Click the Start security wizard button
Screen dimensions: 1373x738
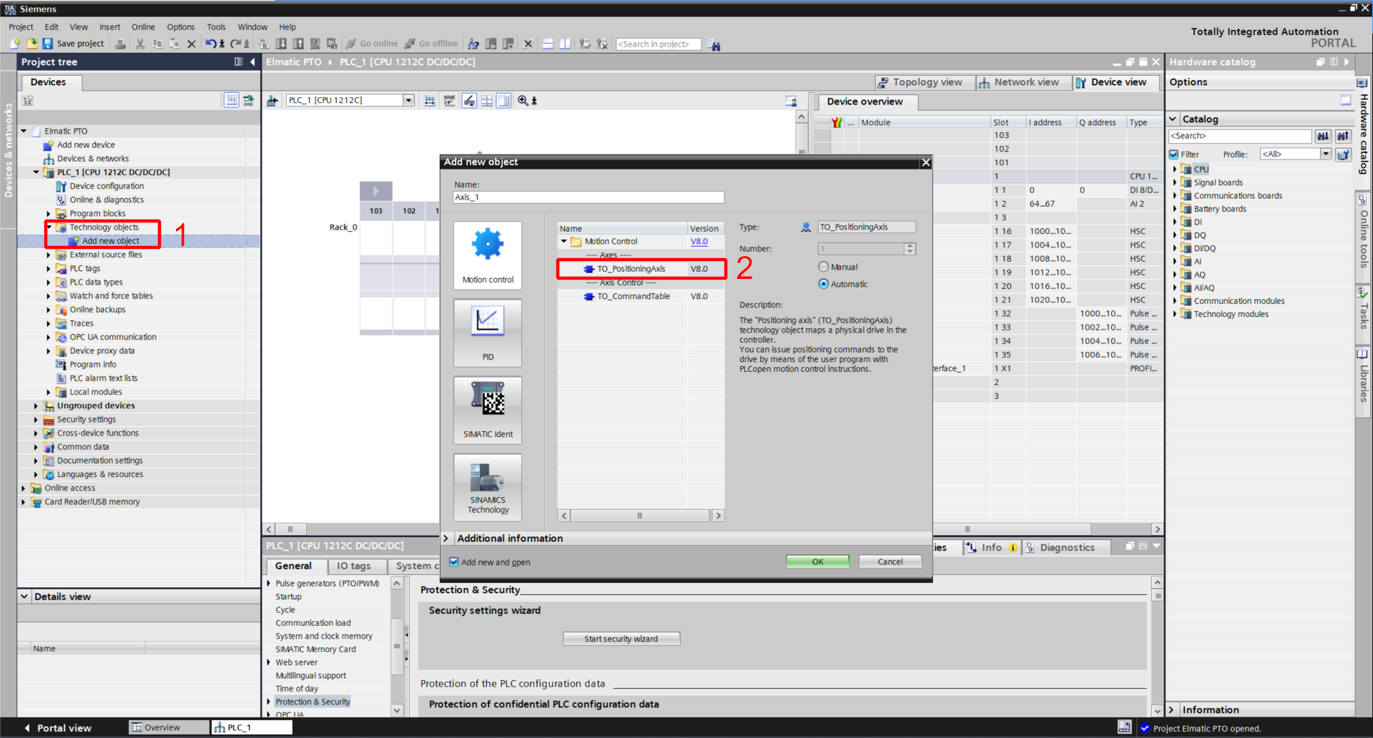(x=621, y=639)
